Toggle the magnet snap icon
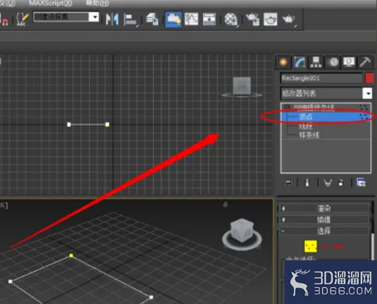This screenshot has width=377, height=304. coord(5,21)
